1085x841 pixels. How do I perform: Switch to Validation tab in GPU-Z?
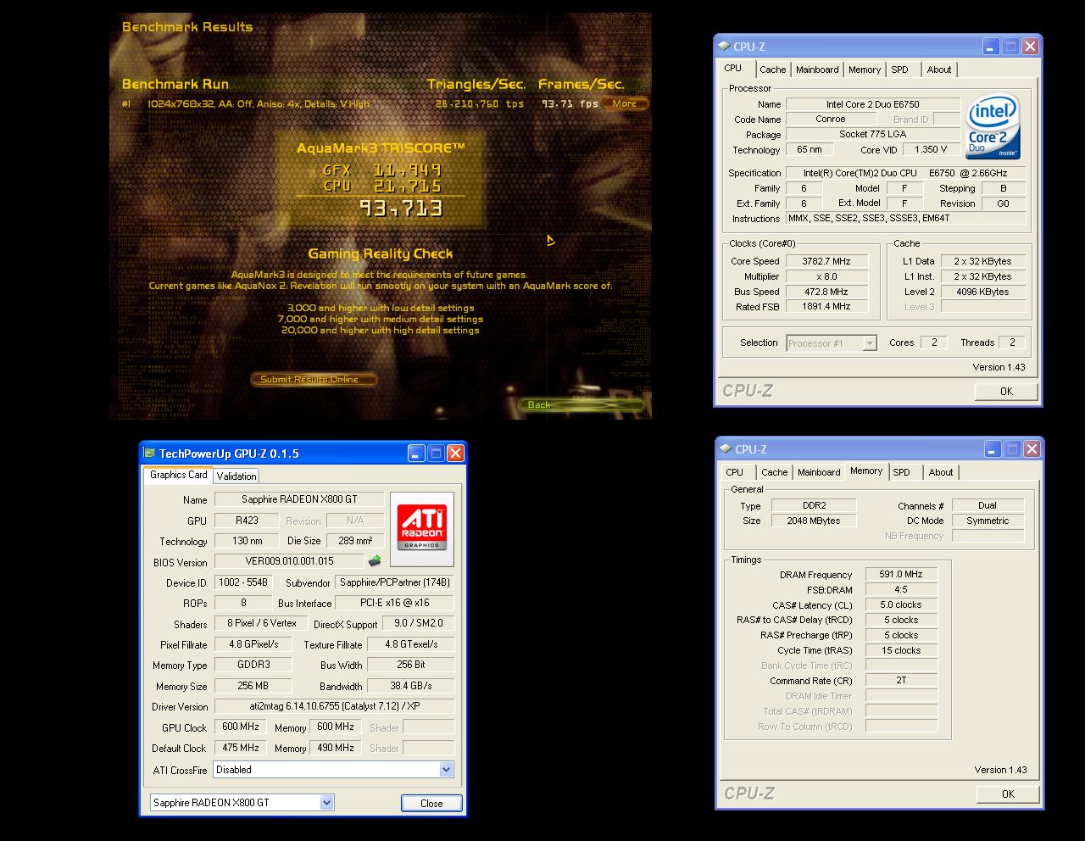coord(236,476)
